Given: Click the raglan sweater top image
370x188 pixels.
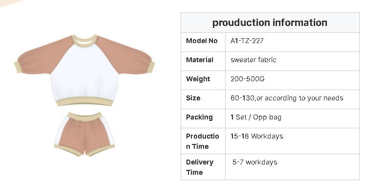Looking at the screenshot, I should [x=85, y=70].
